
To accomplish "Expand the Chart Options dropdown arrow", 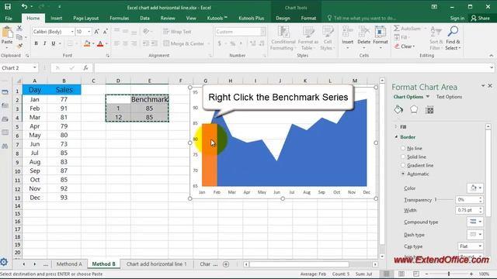I will (428, 97).
